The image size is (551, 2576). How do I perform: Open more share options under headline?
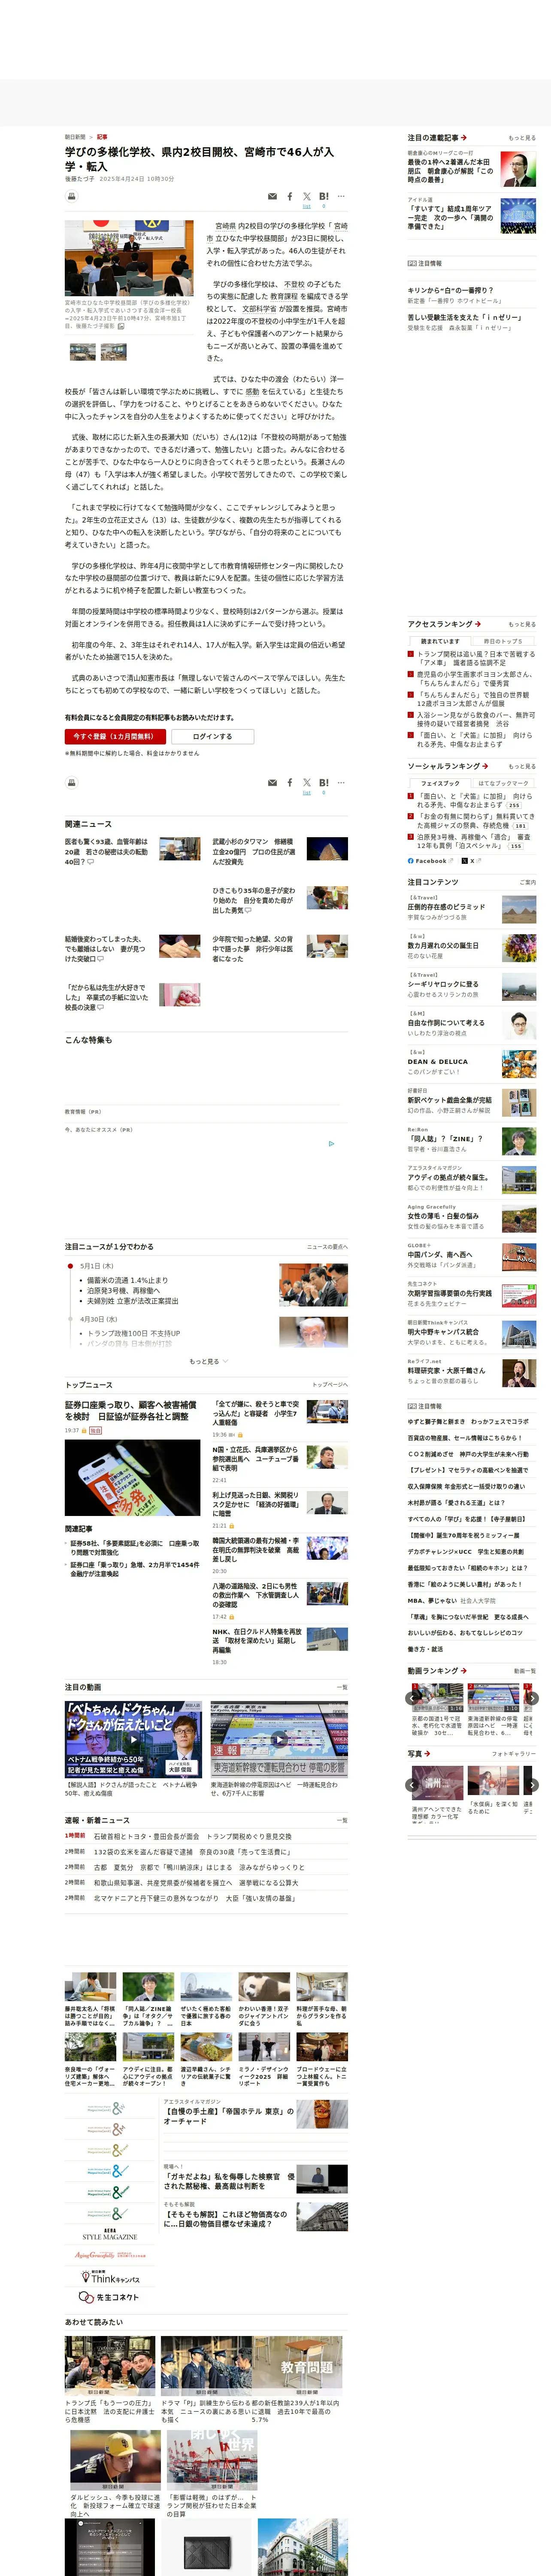point(341,197)
